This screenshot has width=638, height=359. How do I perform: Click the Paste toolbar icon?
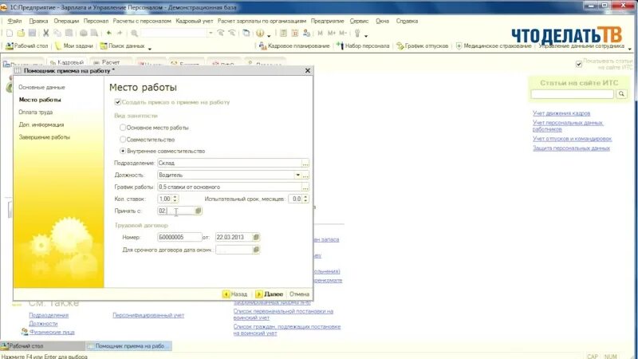tap(69, 33)
